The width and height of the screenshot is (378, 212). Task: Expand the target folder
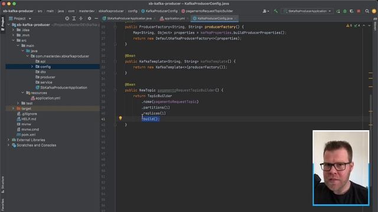pos(13,108)
